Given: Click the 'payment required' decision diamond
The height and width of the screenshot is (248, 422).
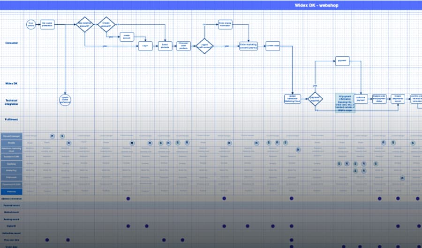Looking at the screenshot, I should coord(315,99).
